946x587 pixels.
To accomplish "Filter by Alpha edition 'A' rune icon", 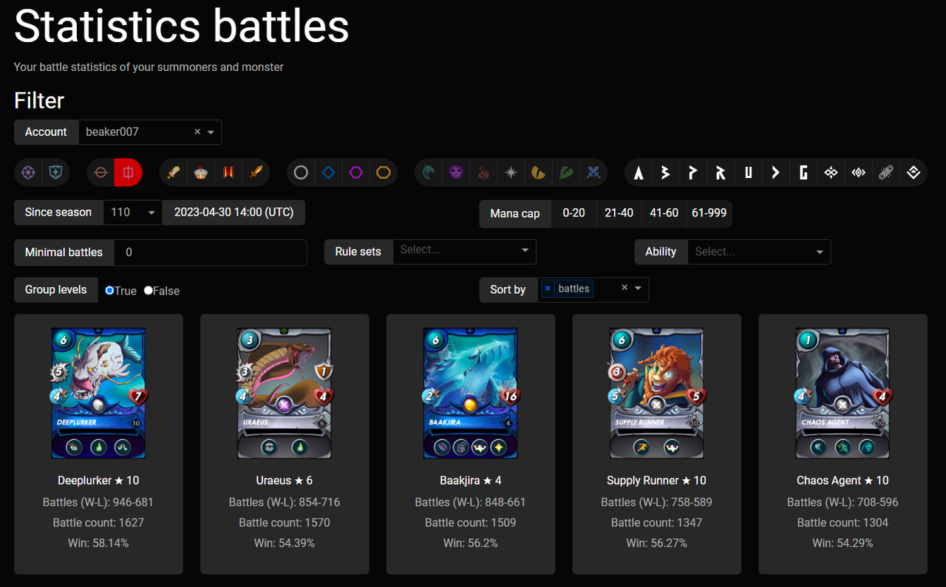I will (639, 173).
